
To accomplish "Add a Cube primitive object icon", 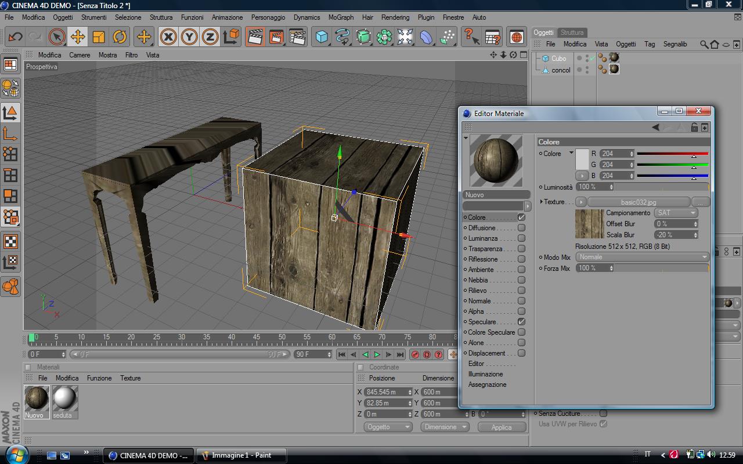I will pos(322,37).
